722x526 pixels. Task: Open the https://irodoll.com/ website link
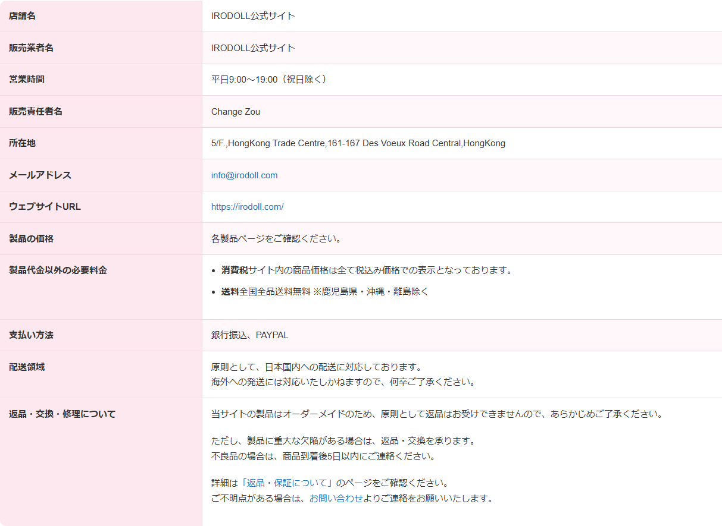coord(248,207)
